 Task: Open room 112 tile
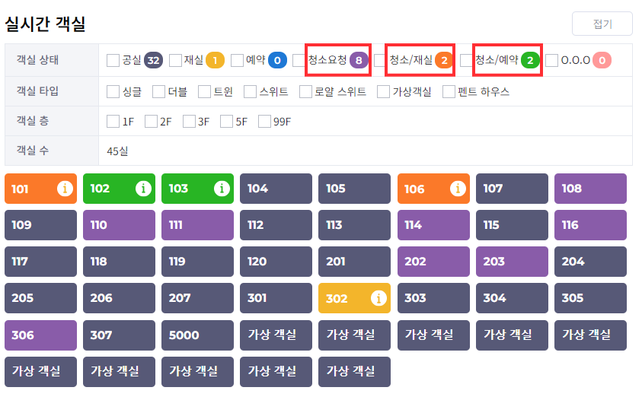(276, 225)
